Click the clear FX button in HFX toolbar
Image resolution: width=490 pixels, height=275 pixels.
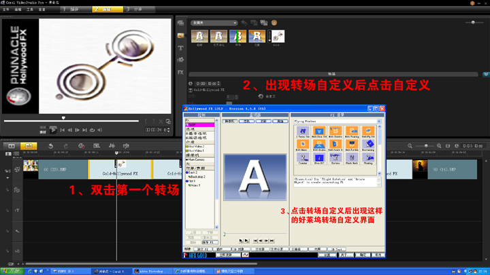(203, 249)
